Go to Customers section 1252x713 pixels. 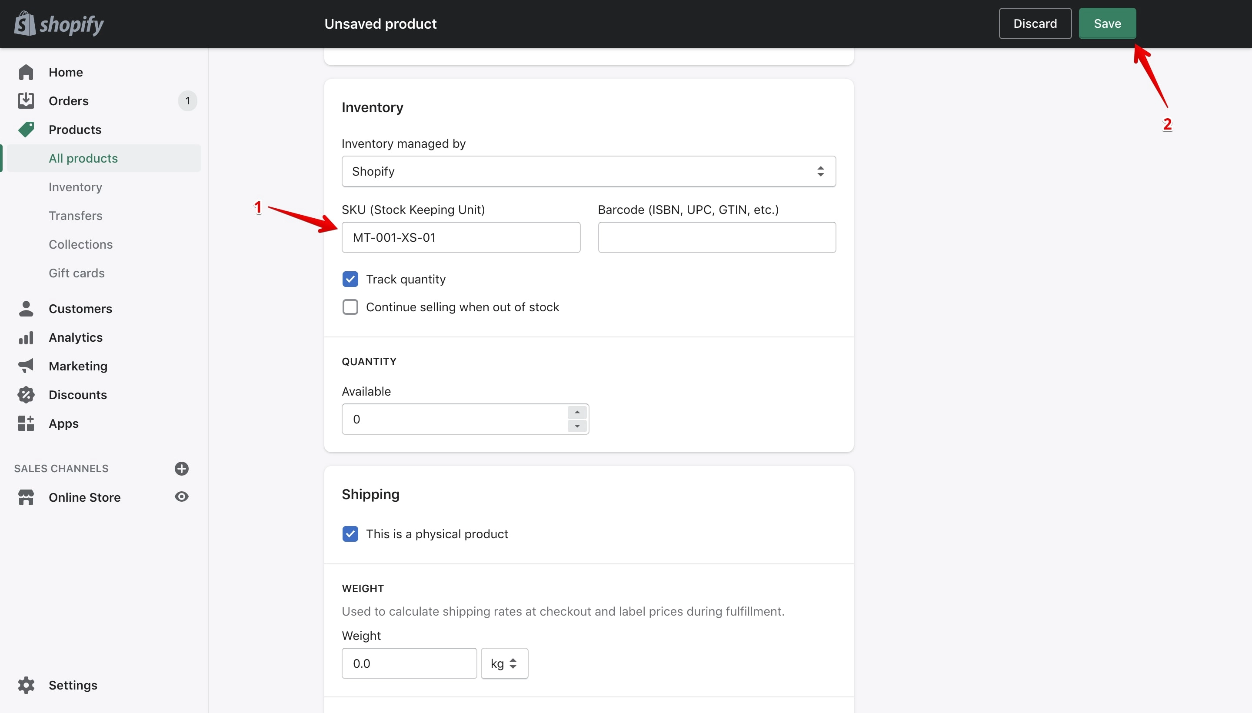(x=80, y=309)
